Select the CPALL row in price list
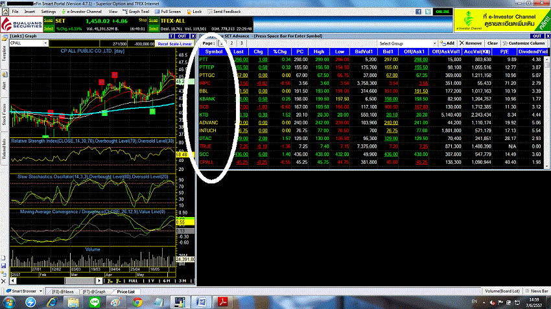This screenshot has width=551, height=309. pos(372,162)
